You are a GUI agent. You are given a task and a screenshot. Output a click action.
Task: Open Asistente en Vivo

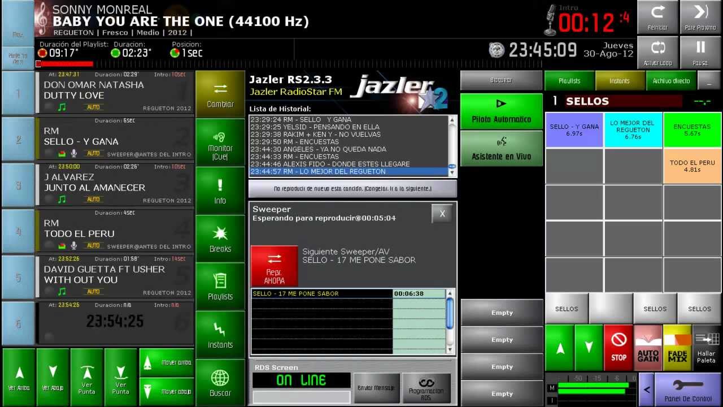(x=502, y=148)
